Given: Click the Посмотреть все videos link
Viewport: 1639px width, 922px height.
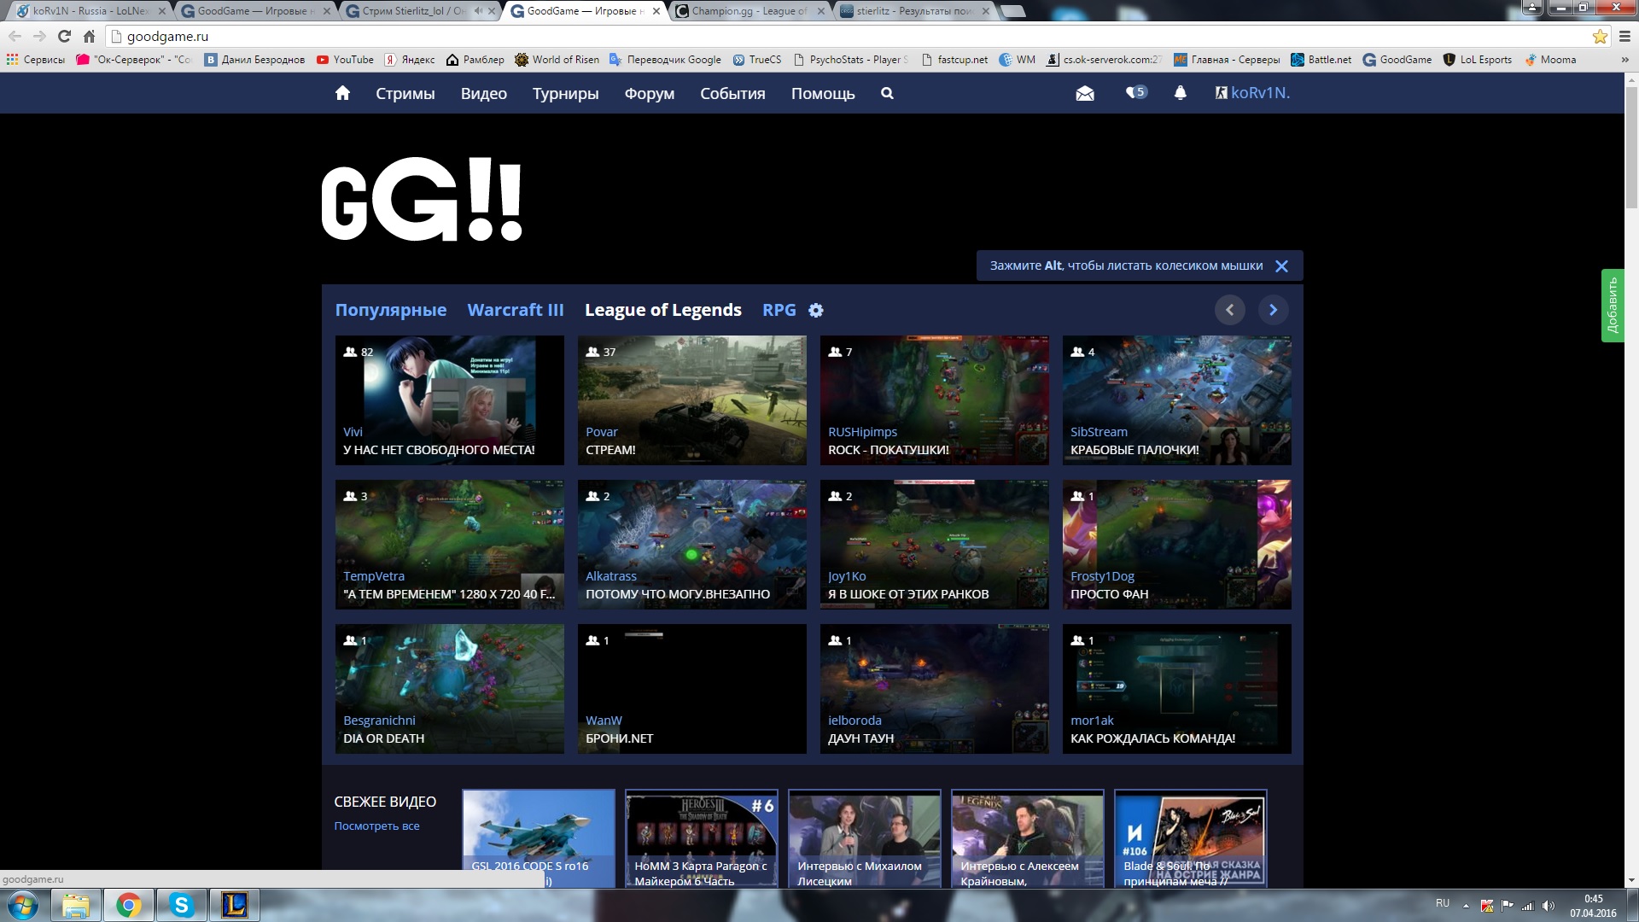Looking at the screenshot, I should (x=376, y=826).
